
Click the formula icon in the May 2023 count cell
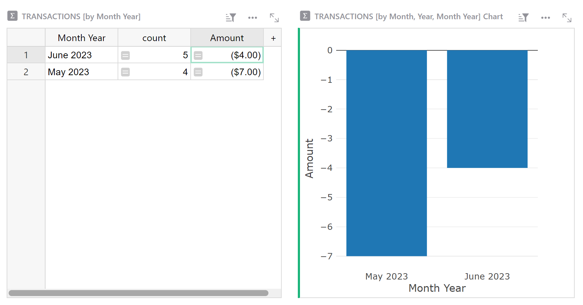coord(125,72)
